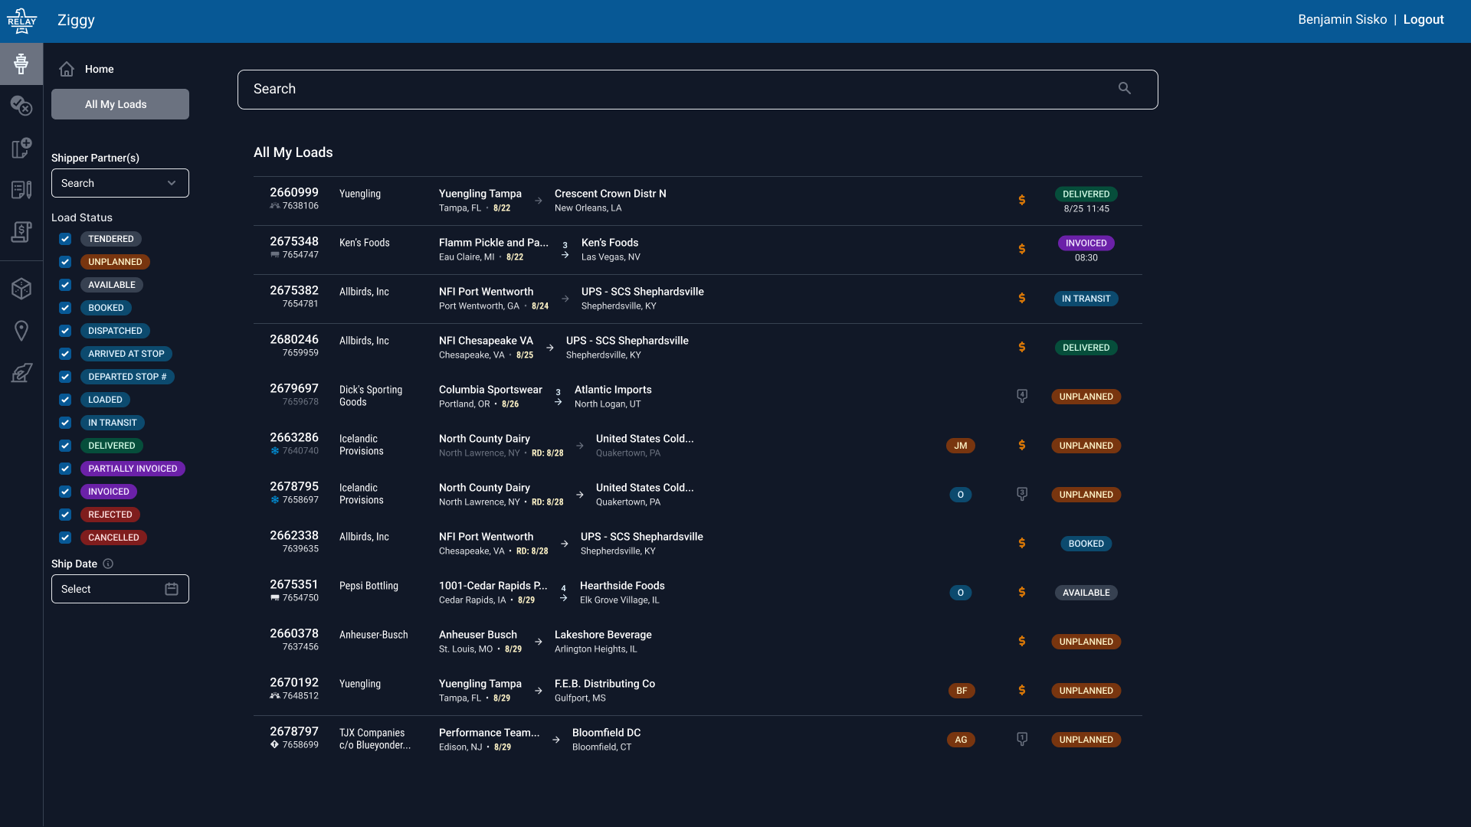1471x827 pixels.
Task: Select the All My Loads tab
Action: point(120,104)
